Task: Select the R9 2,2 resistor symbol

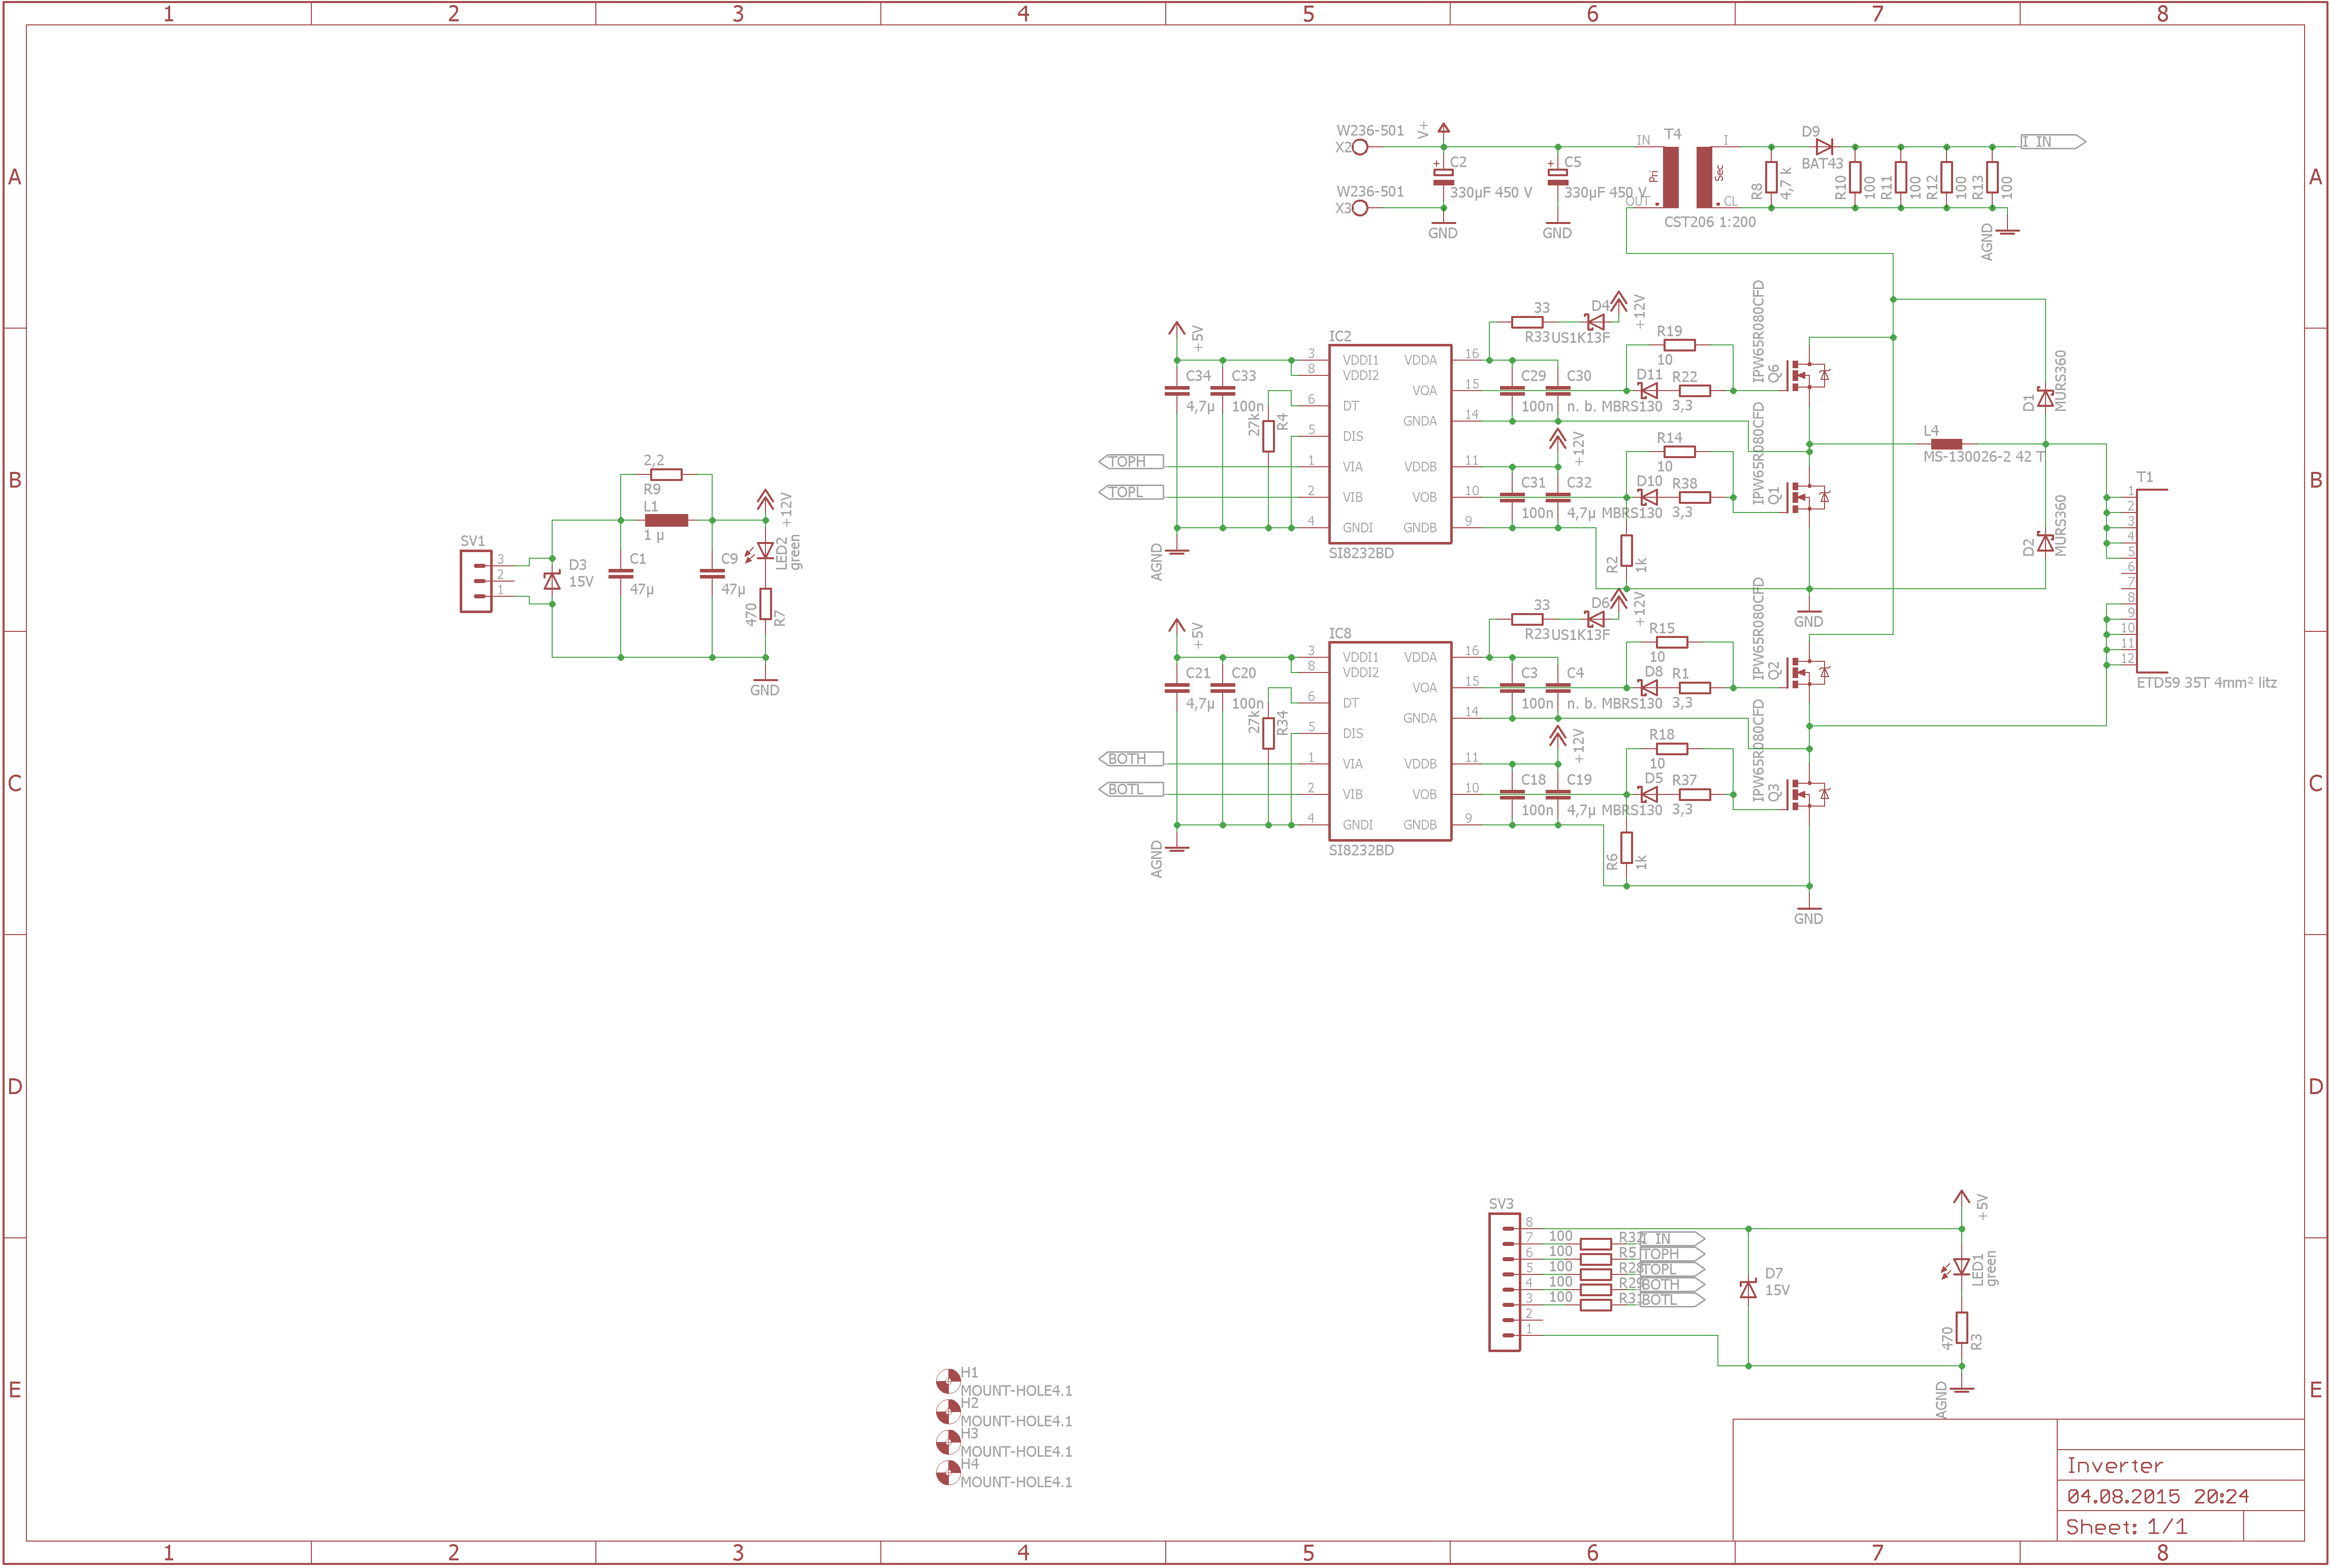Action: [x=666, y=474]
